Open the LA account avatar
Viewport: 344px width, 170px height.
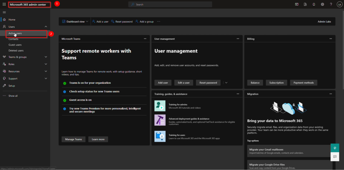(x=339, y=4)
